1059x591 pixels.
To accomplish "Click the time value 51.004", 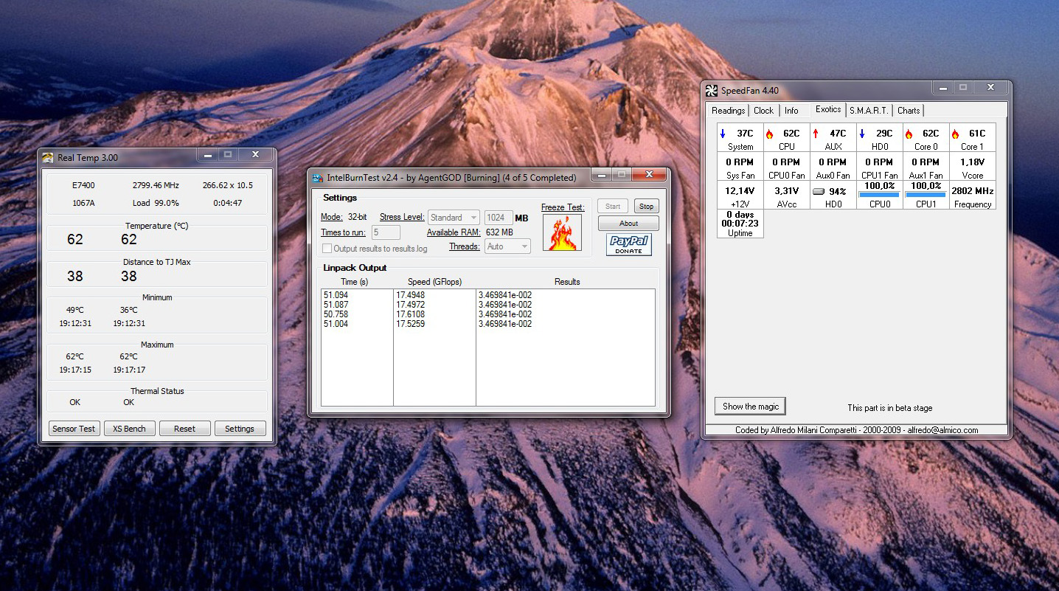I will (336, 324).
